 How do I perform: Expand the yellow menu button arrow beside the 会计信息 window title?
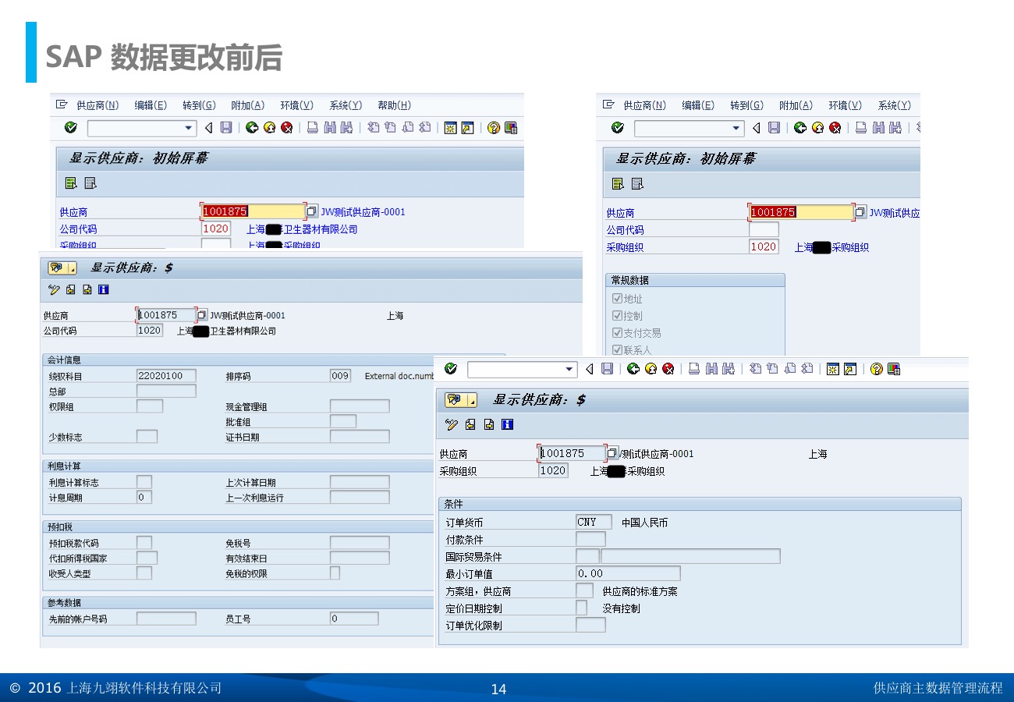click(73, 268)
